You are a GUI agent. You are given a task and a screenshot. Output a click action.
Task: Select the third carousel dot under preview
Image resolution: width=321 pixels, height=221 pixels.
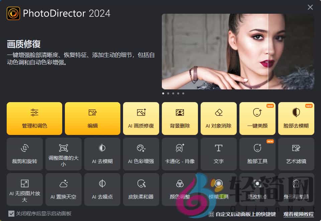click(173, 94)
